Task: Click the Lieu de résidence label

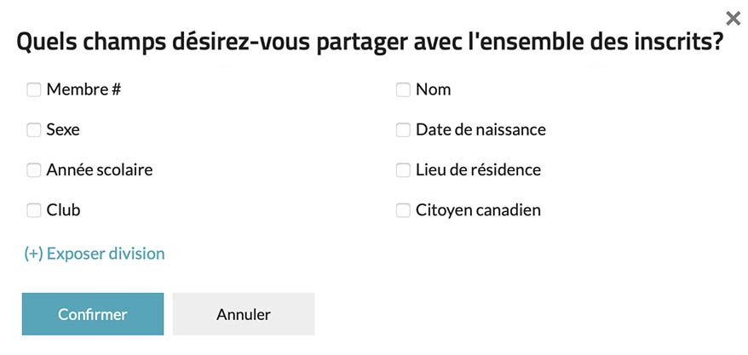Action: tap(478, 170)
